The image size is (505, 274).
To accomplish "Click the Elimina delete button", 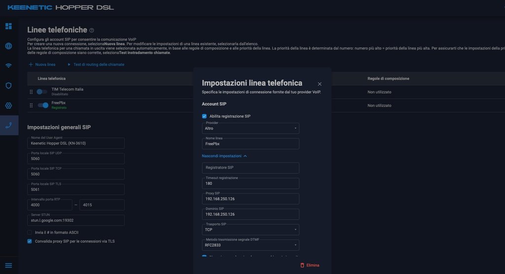I will [x=310, y=265].
